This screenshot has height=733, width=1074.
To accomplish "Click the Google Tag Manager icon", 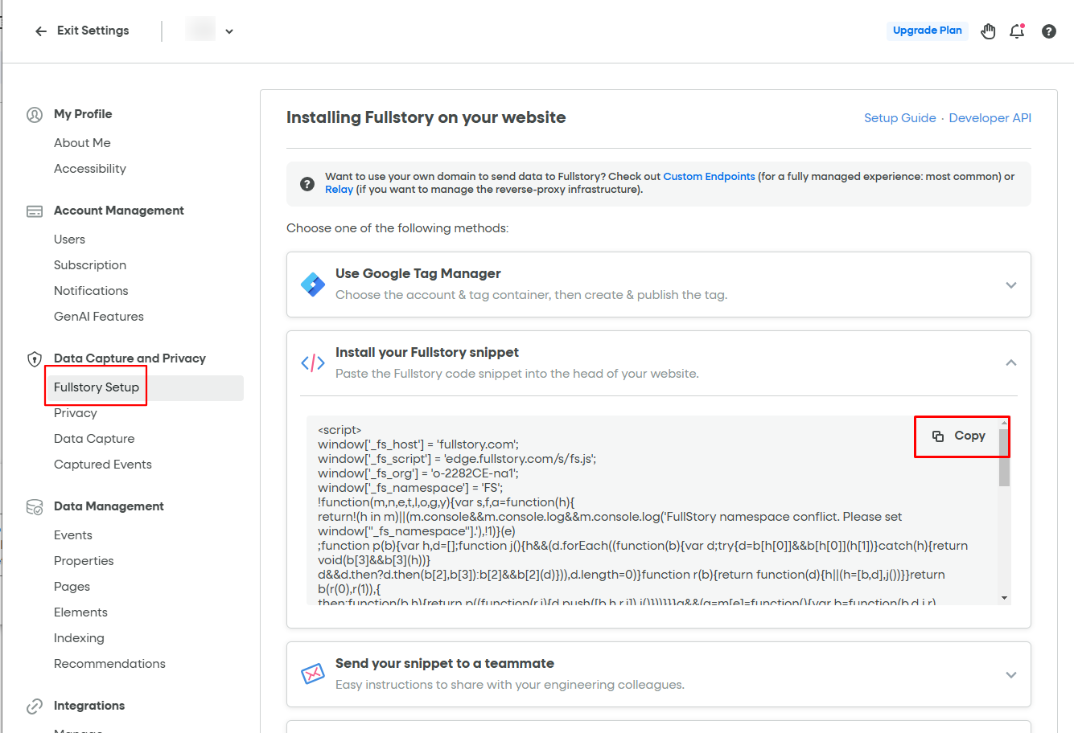I will click(x=312, y=285).
